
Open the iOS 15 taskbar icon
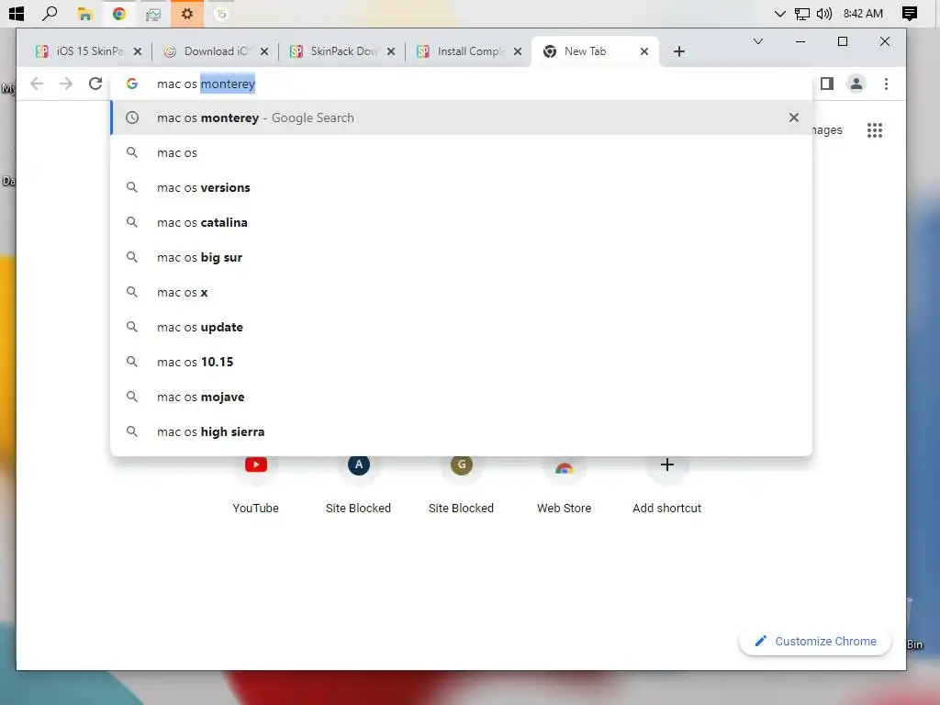(221, 13)
